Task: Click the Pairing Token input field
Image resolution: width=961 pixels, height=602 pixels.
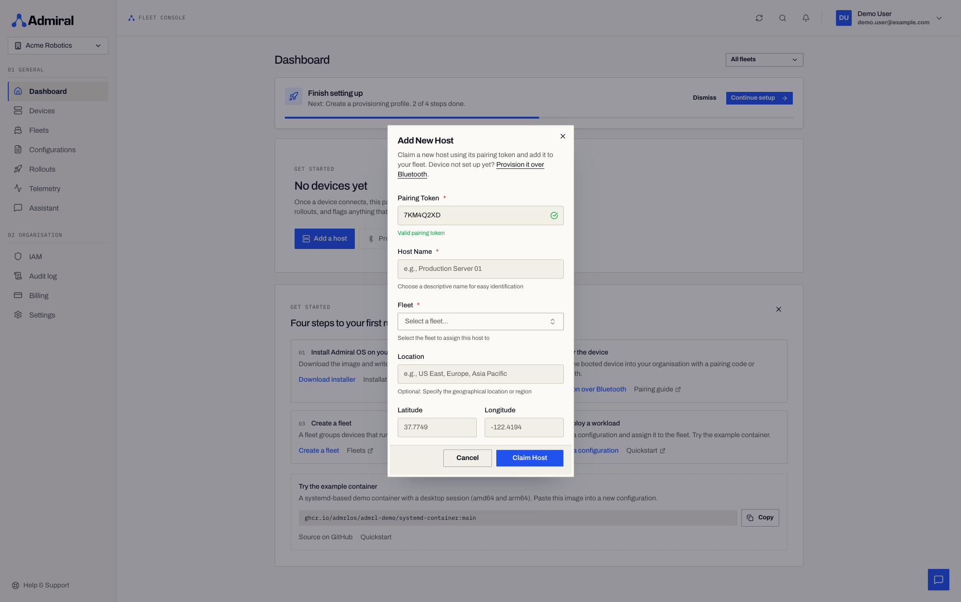Action: coord(480,215)
